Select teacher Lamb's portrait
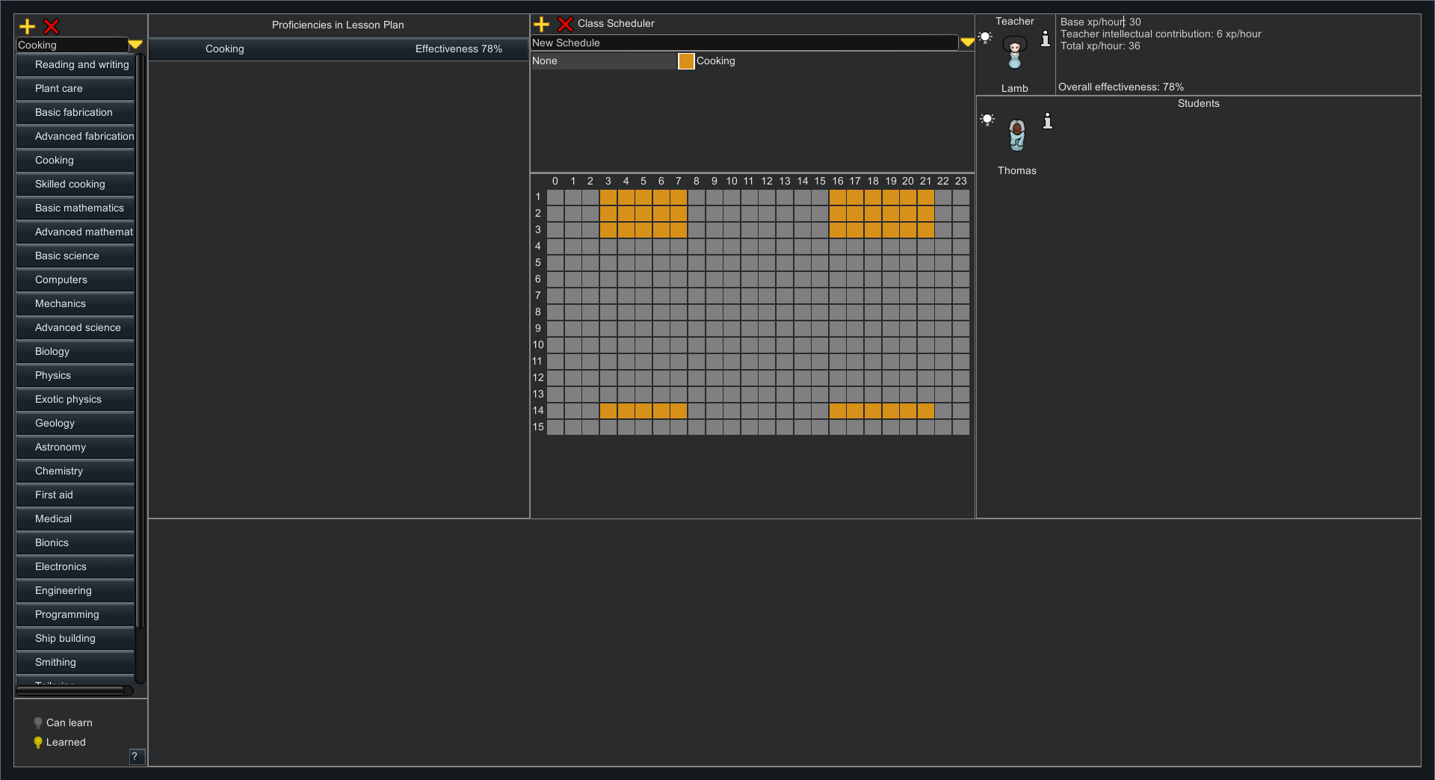This screenshot has height=780, width=1435. coord(1015,53)
